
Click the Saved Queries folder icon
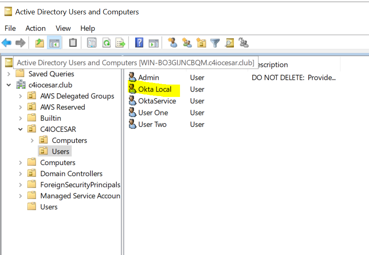(x=20, y=74)
